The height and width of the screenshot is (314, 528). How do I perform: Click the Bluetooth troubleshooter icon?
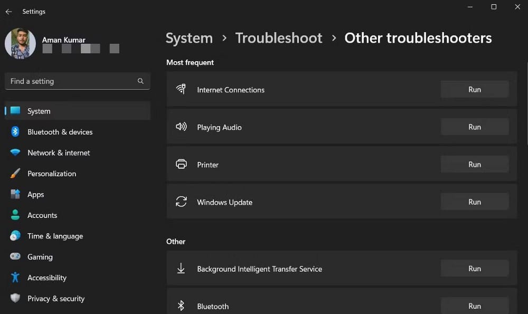(x=182, y=305)
